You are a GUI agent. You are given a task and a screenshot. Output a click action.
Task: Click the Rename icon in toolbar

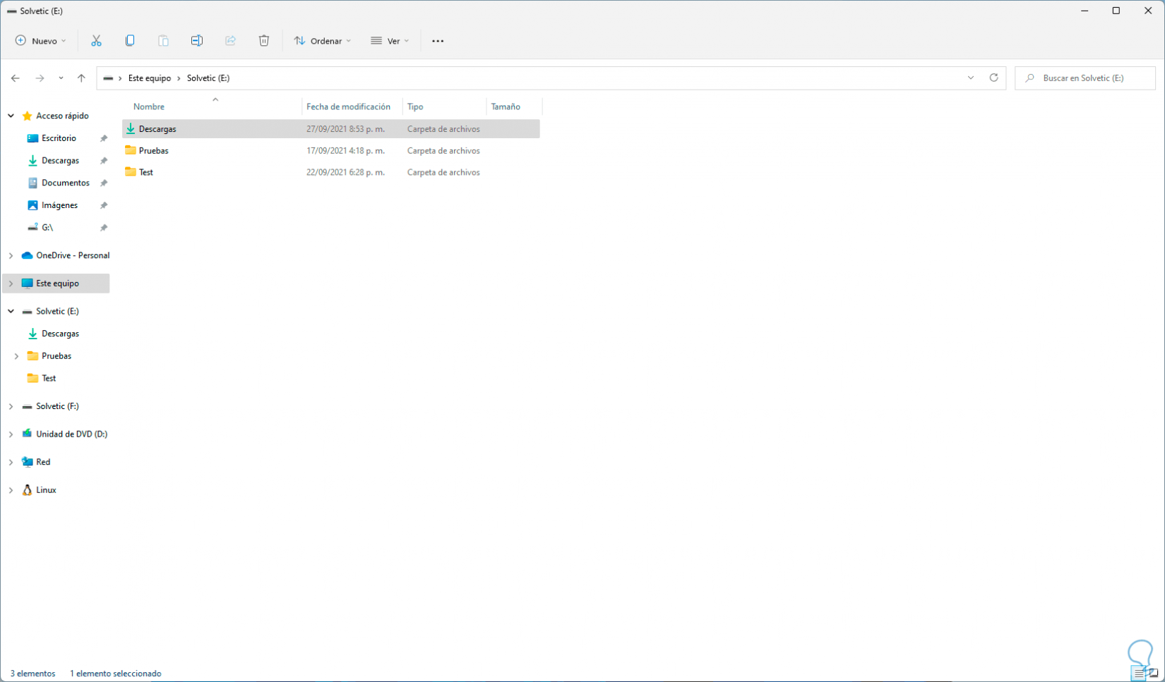pyautogui.click(x=197, y=41)
